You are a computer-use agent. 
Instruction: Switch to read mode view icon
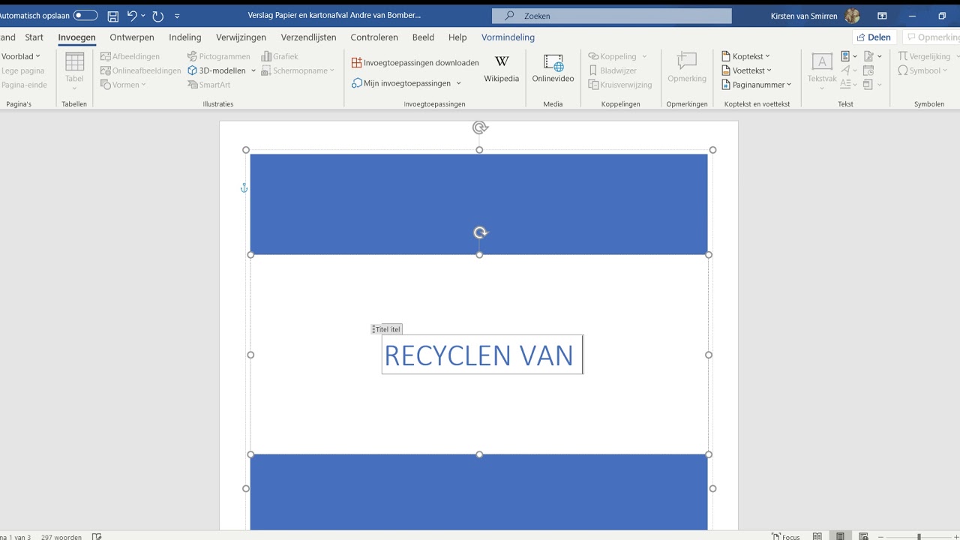click(x=817, y=536)
